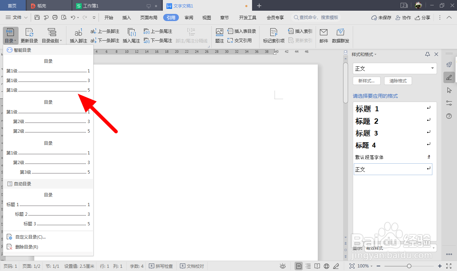
Task: Pin the 样式和格式 panel
Action: (x=428, y=54)
